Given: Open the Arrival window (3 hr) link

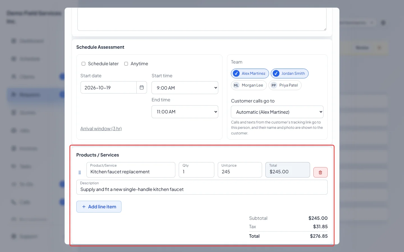Looking at the screenshot, I should pos(101,129).
